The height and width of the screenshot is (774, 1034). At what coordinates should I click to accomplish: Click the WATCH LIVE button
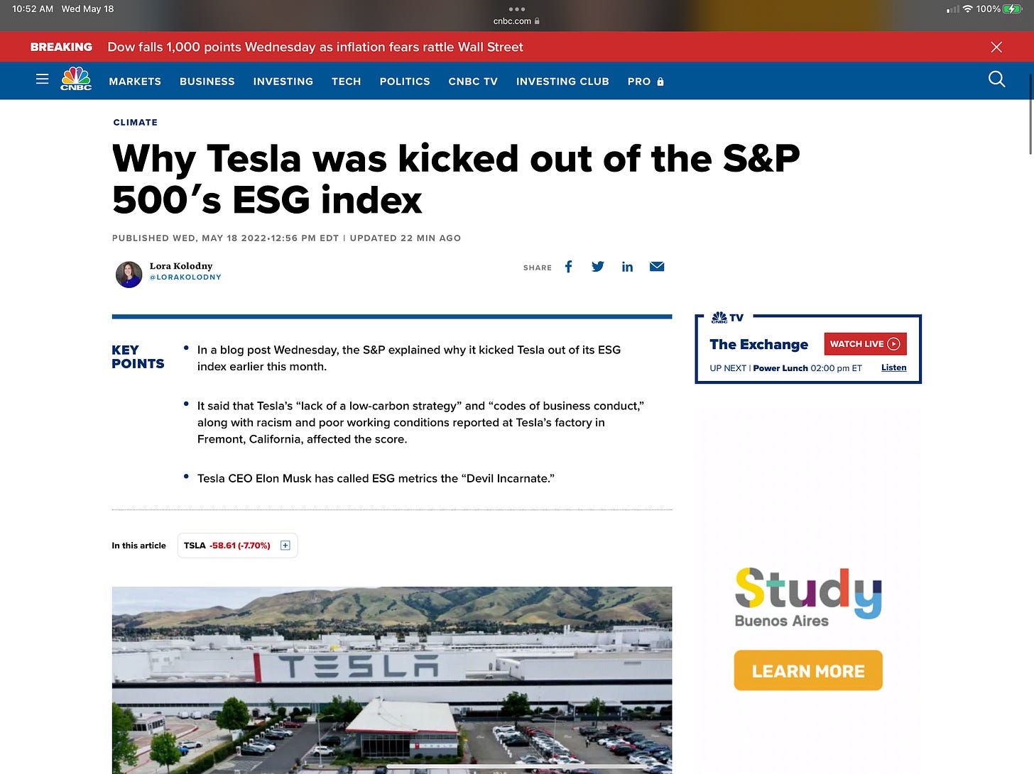click(865, 344)
